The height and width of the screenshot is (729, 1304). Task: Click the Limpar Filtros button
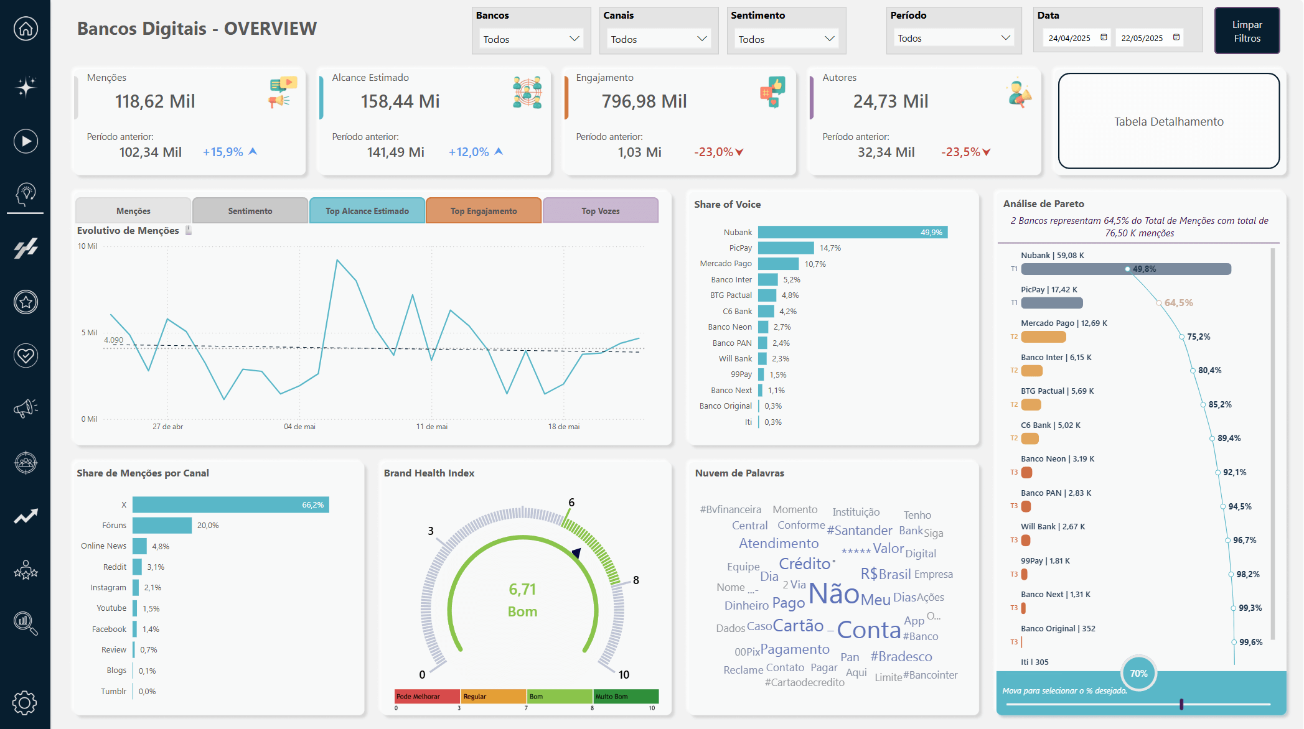click(x=1247, y=31)
